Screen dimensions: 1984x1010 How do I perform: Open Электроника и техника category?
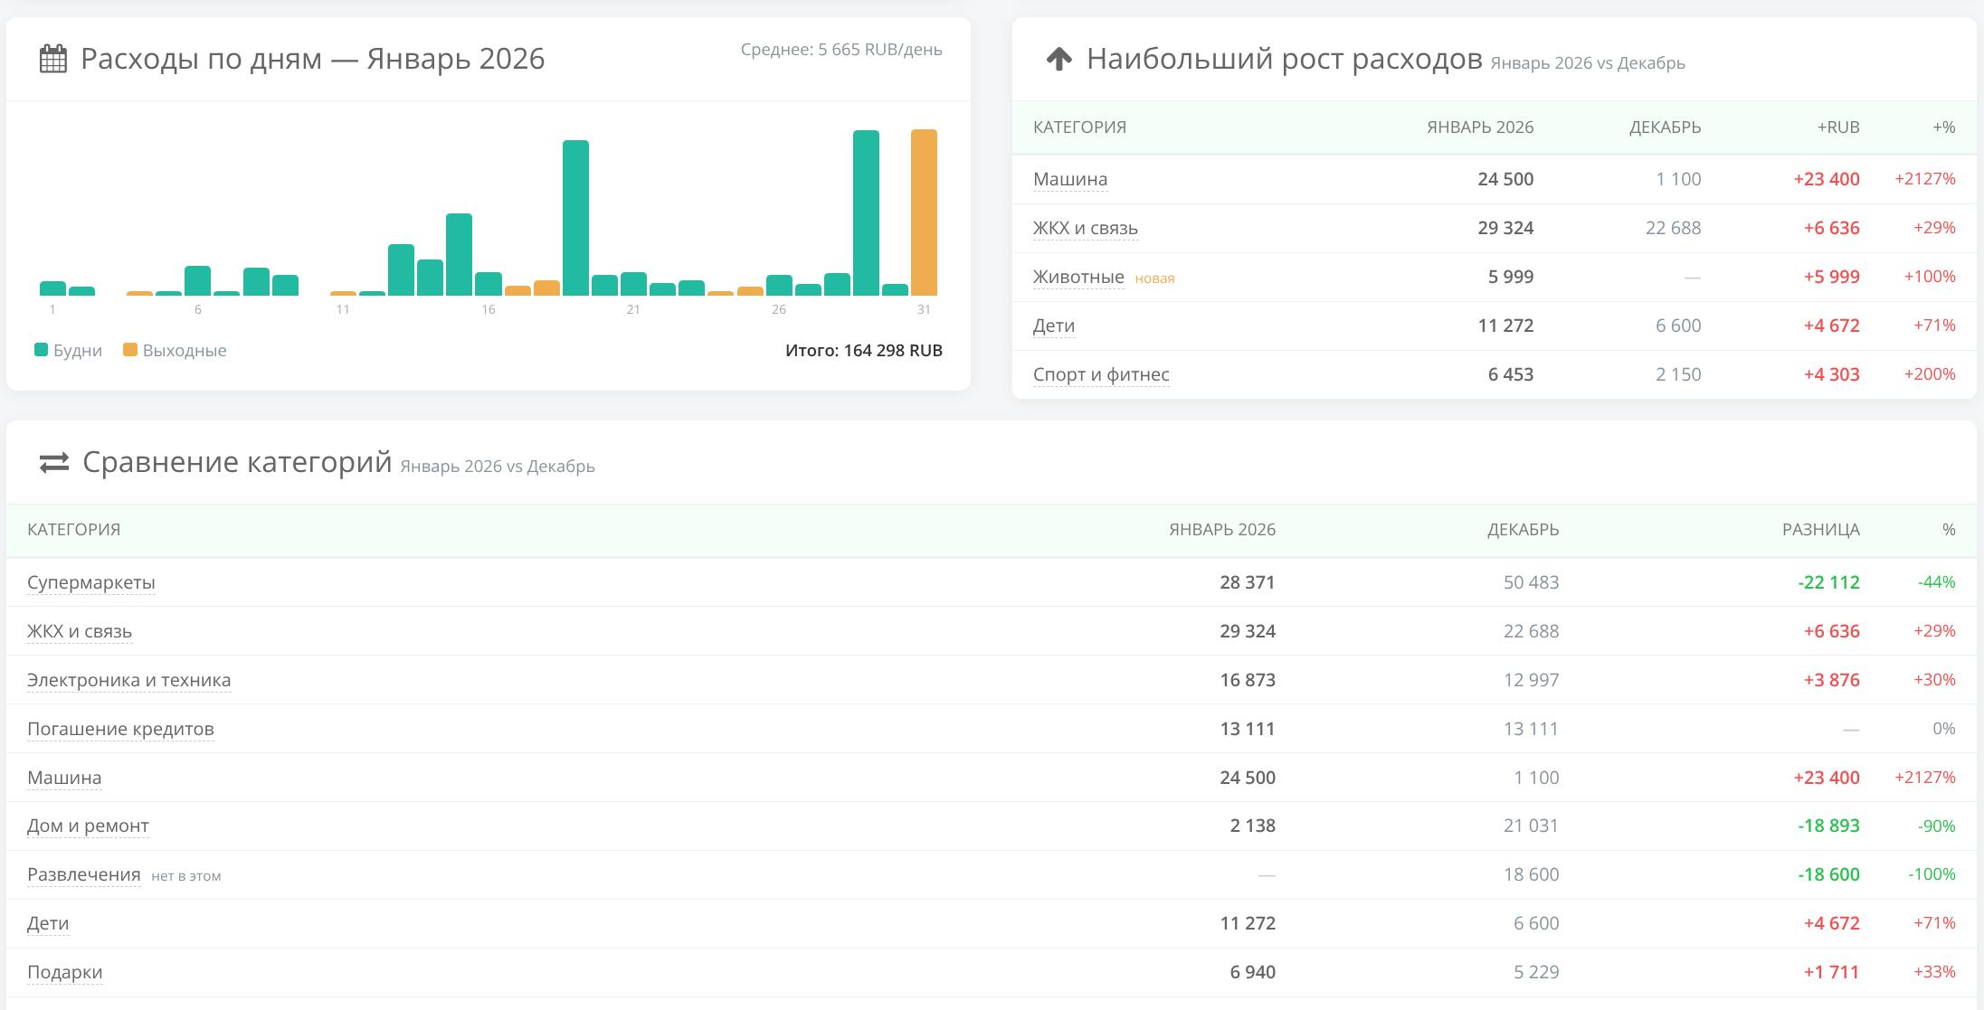point(128,680)
